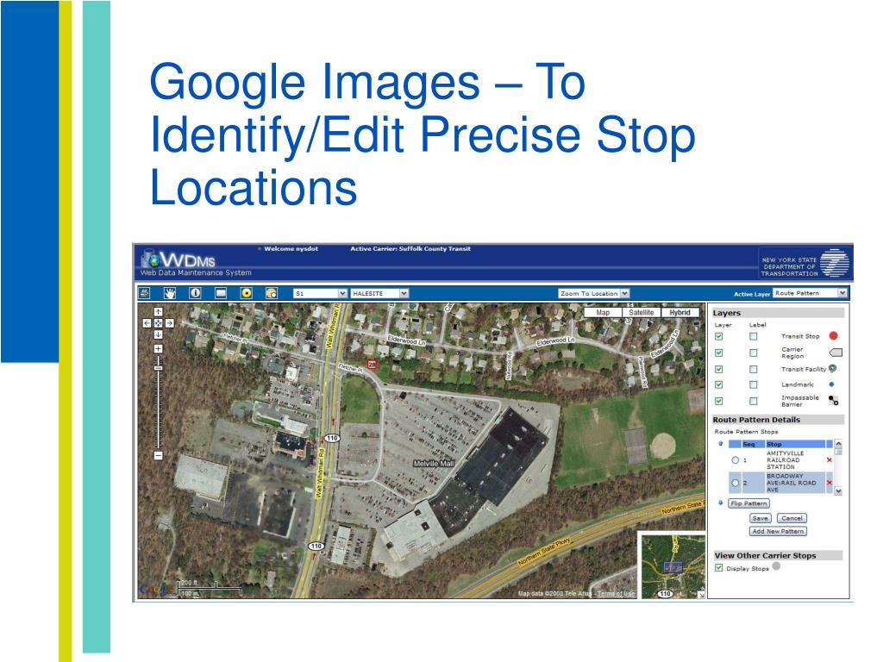Open Active Layer Route Pattern dropdown
The width and height of the screenshot is (883, 662).
point(810,293)
